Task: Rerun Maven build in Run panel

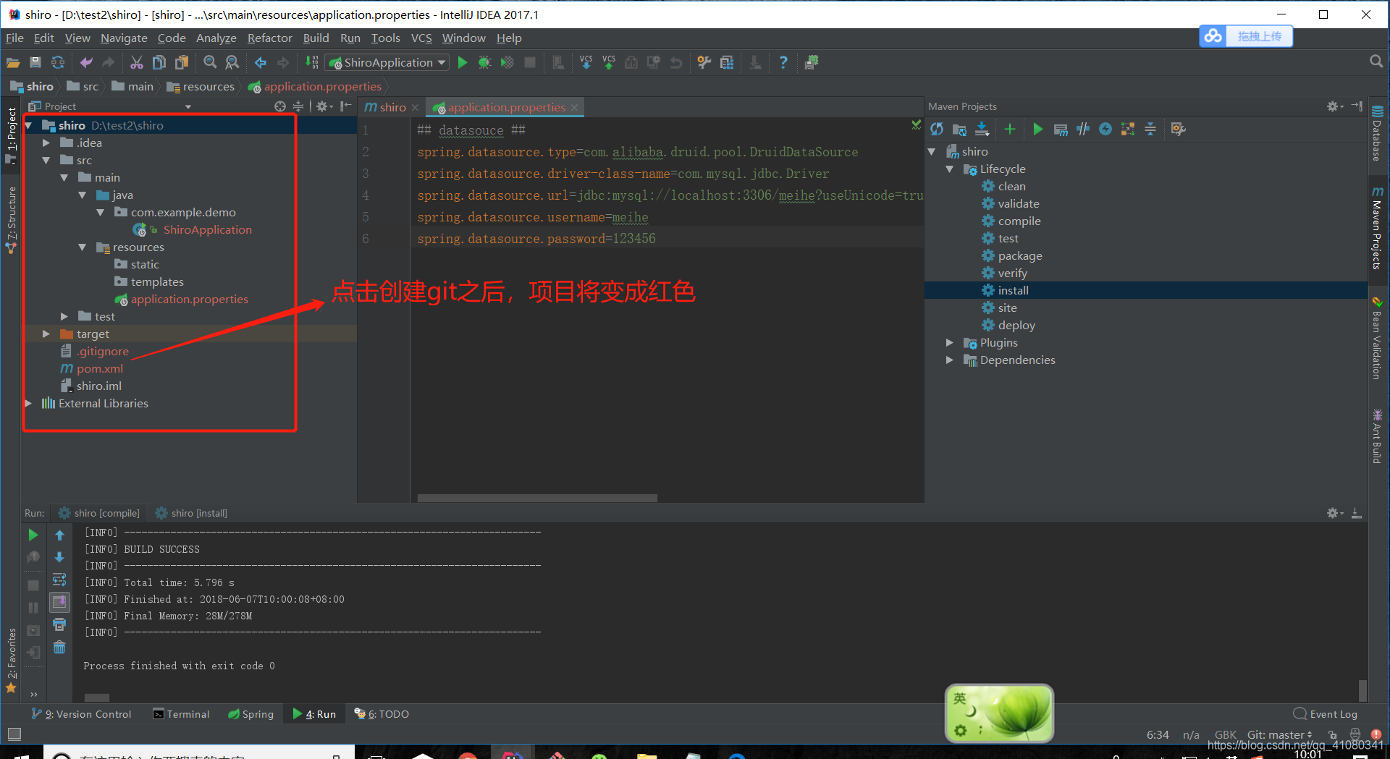Action: [33, 535]
